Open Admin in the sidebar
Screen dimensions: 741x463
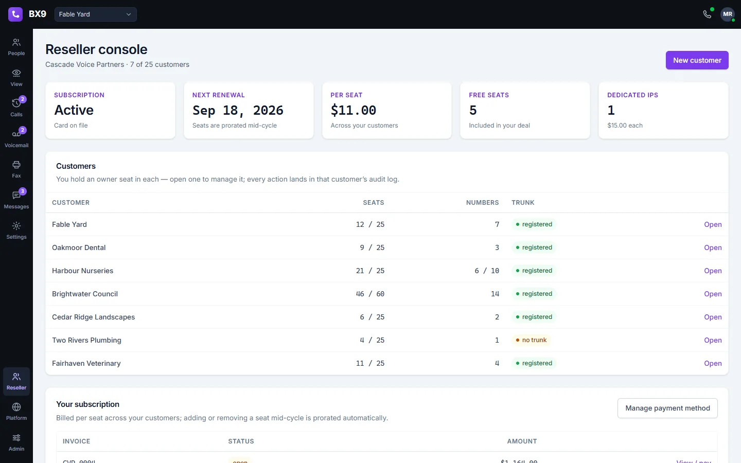[16, 442]
